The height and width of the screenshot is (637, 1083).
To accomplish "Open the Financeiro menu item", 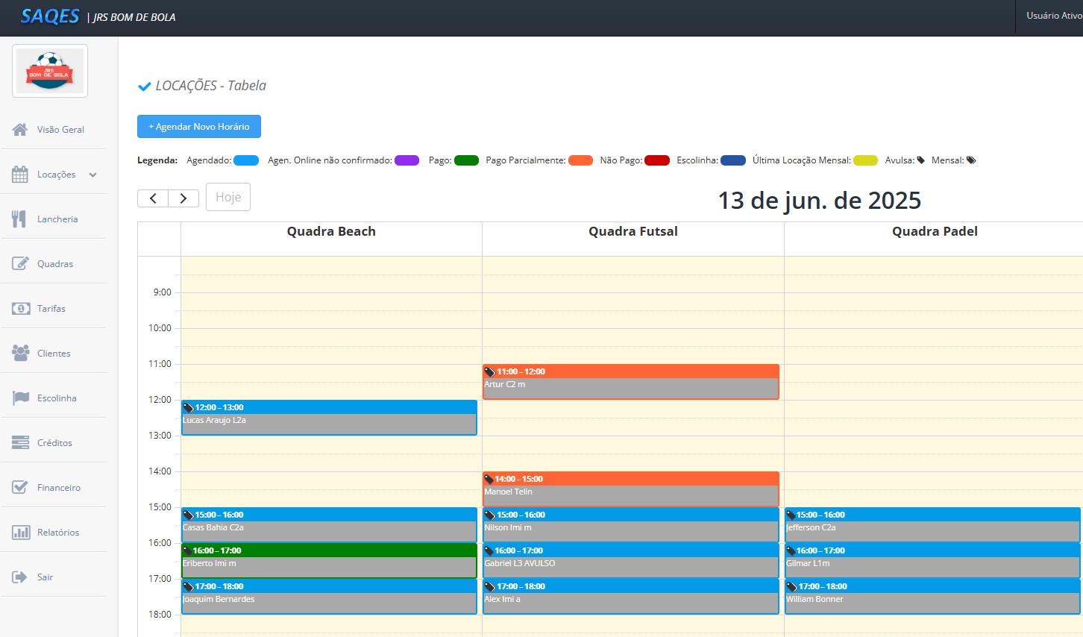I will click(x=58, y=488).
